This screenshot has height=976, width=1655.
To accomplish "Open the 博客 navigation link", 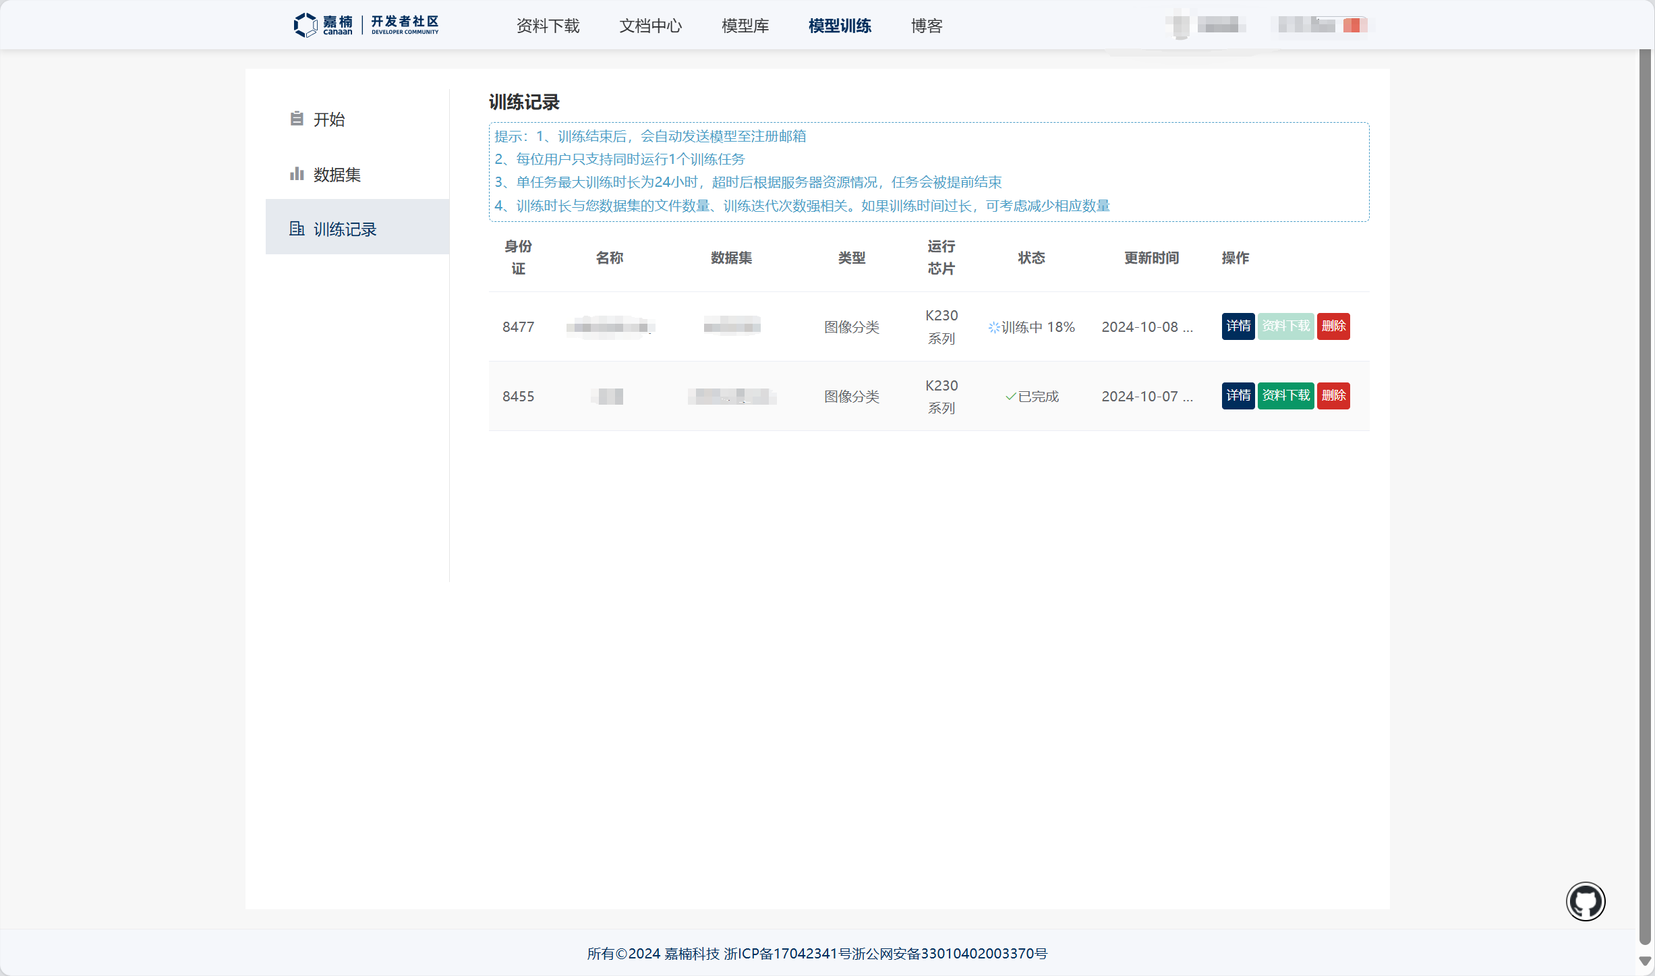I will [x=926, y=26].
